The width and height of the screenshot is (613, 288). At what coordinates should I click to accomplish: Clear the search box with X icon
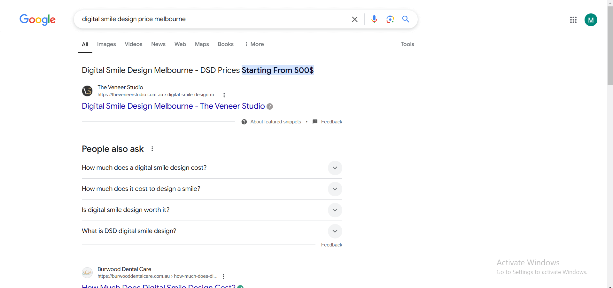(x=354, y=19)
